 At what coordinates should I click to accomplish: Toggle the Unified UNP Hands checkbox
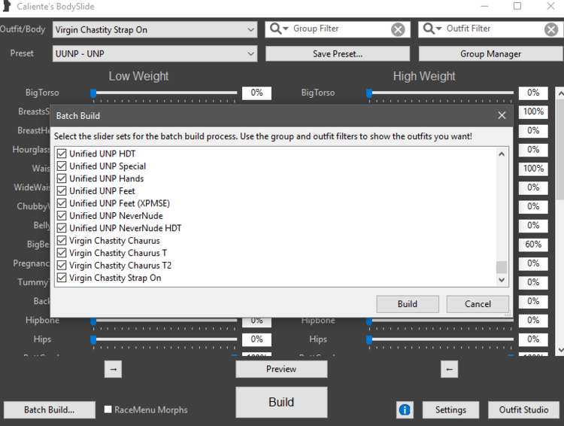pyautogui.click(x=62, y=178)
